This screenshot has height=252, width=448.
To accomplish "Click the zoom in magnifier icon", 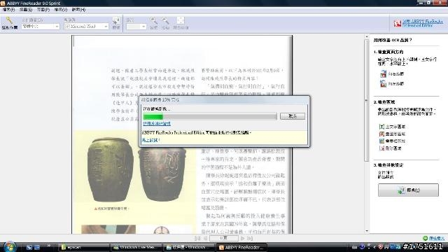I will coord(154,21).
